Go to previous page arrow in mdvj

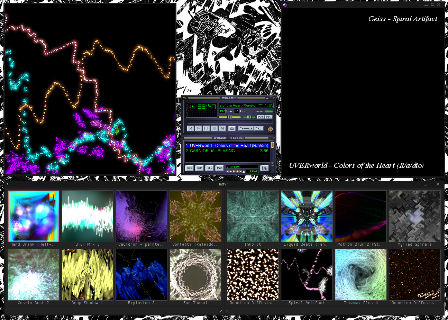point(221,311)
